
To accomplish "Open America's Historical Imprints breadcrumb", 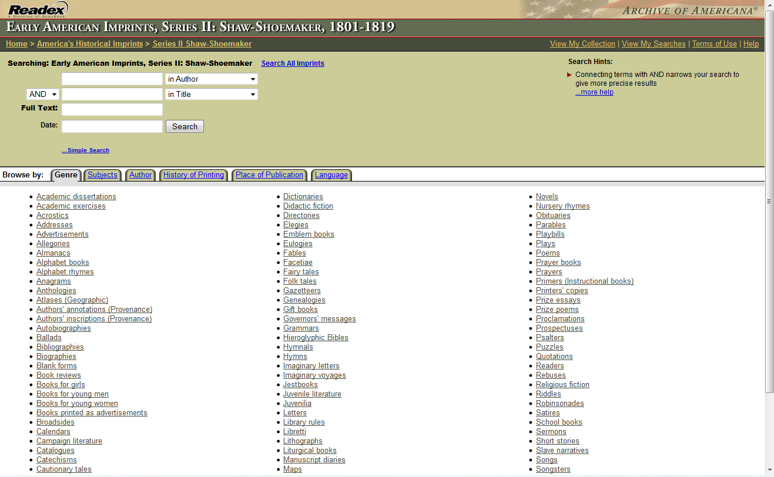I will pyautogui.click(x=90, y=44).
